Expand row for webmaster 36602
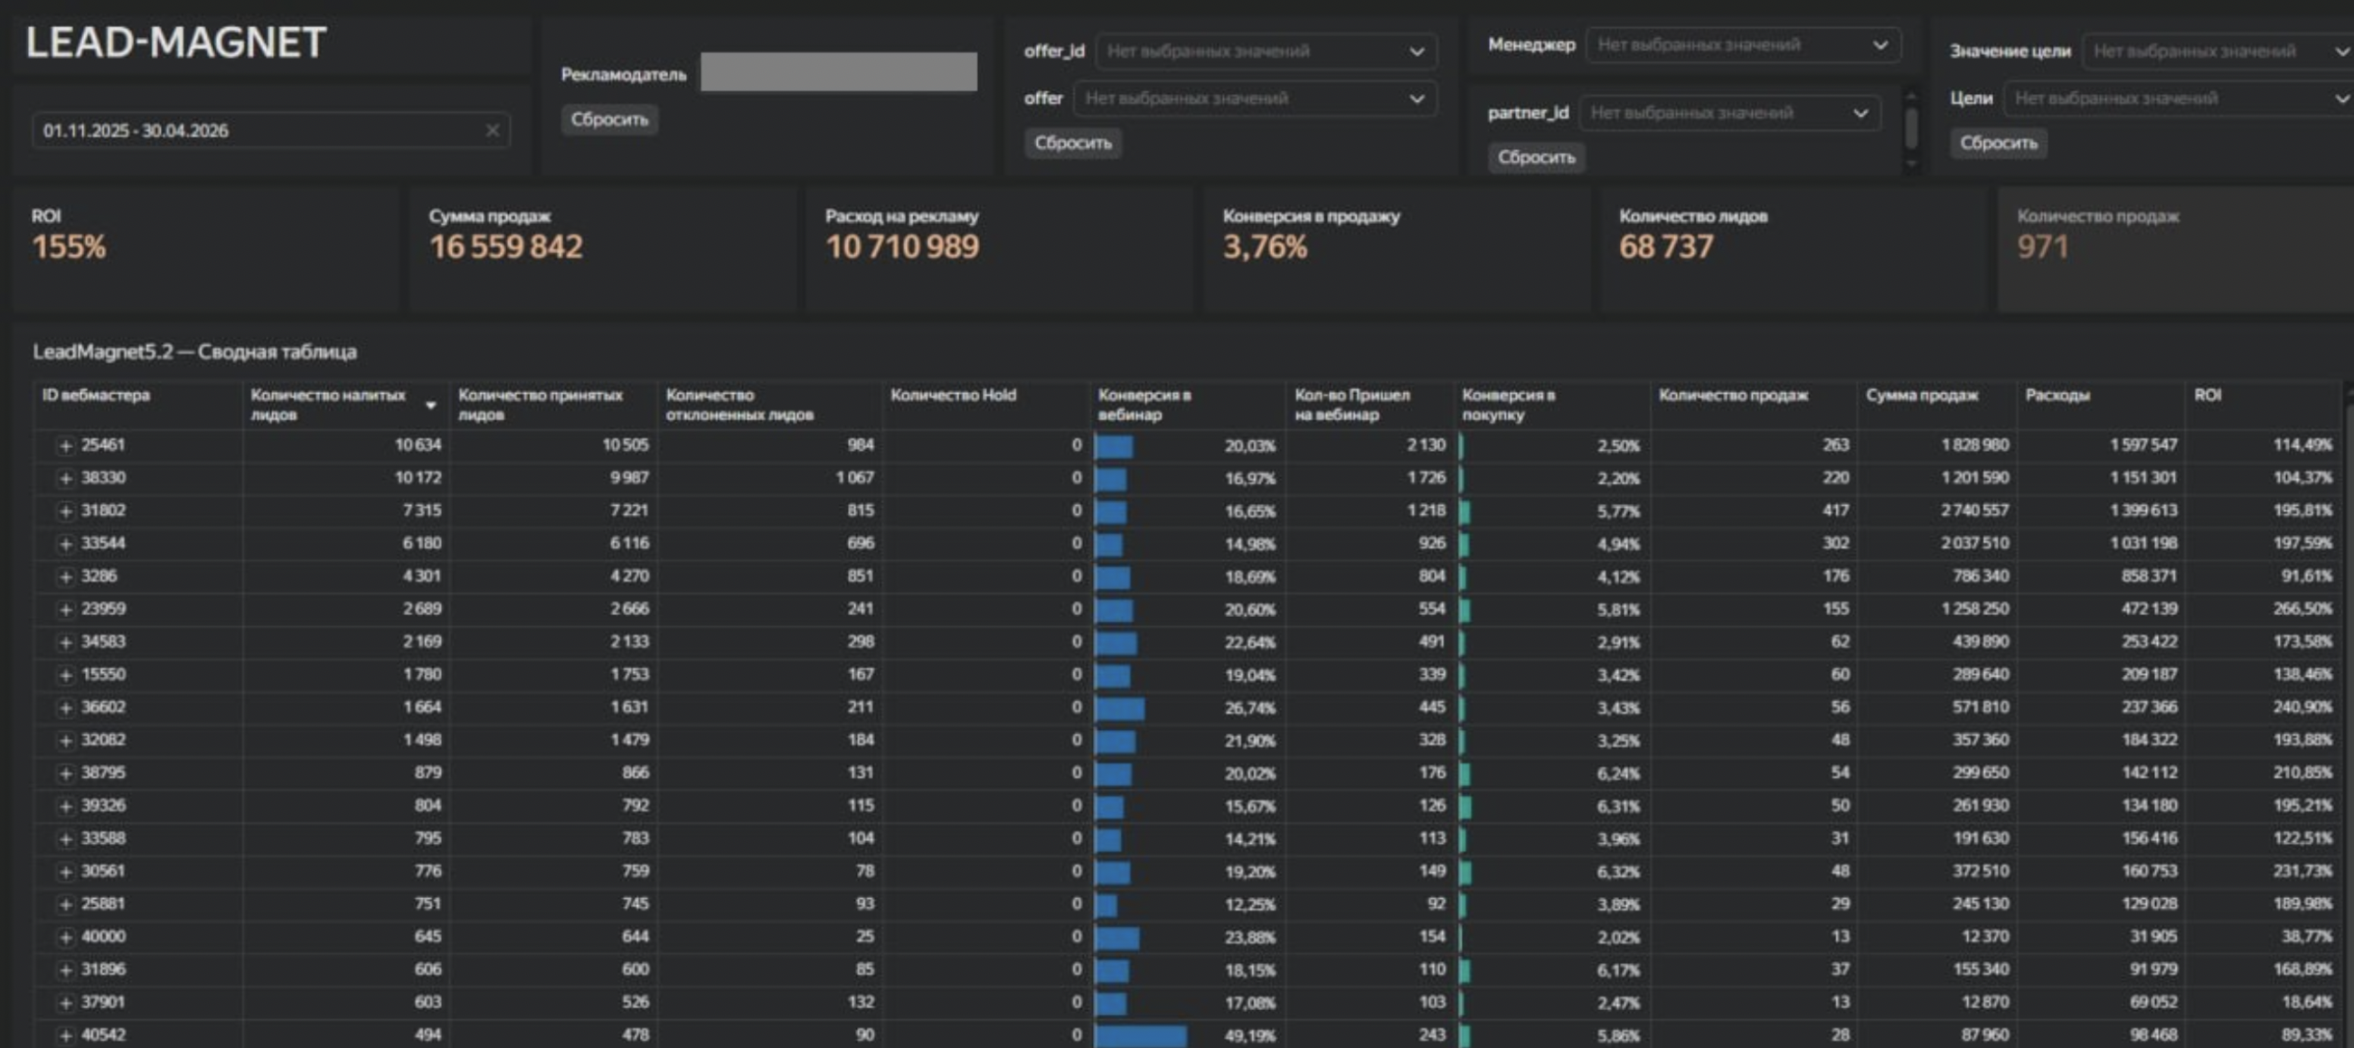This screenshot has height=1048, width=2354. coord(65,707)
